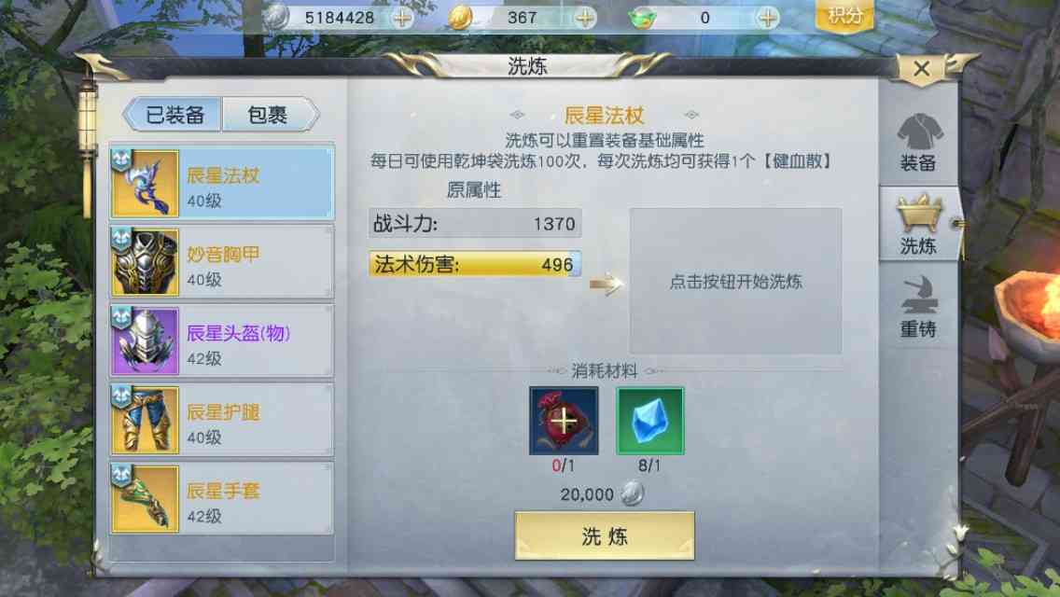Open the 洗炼 refine side tab
The height and width of the screenshot is (597, 1060).
pos(918,225)
